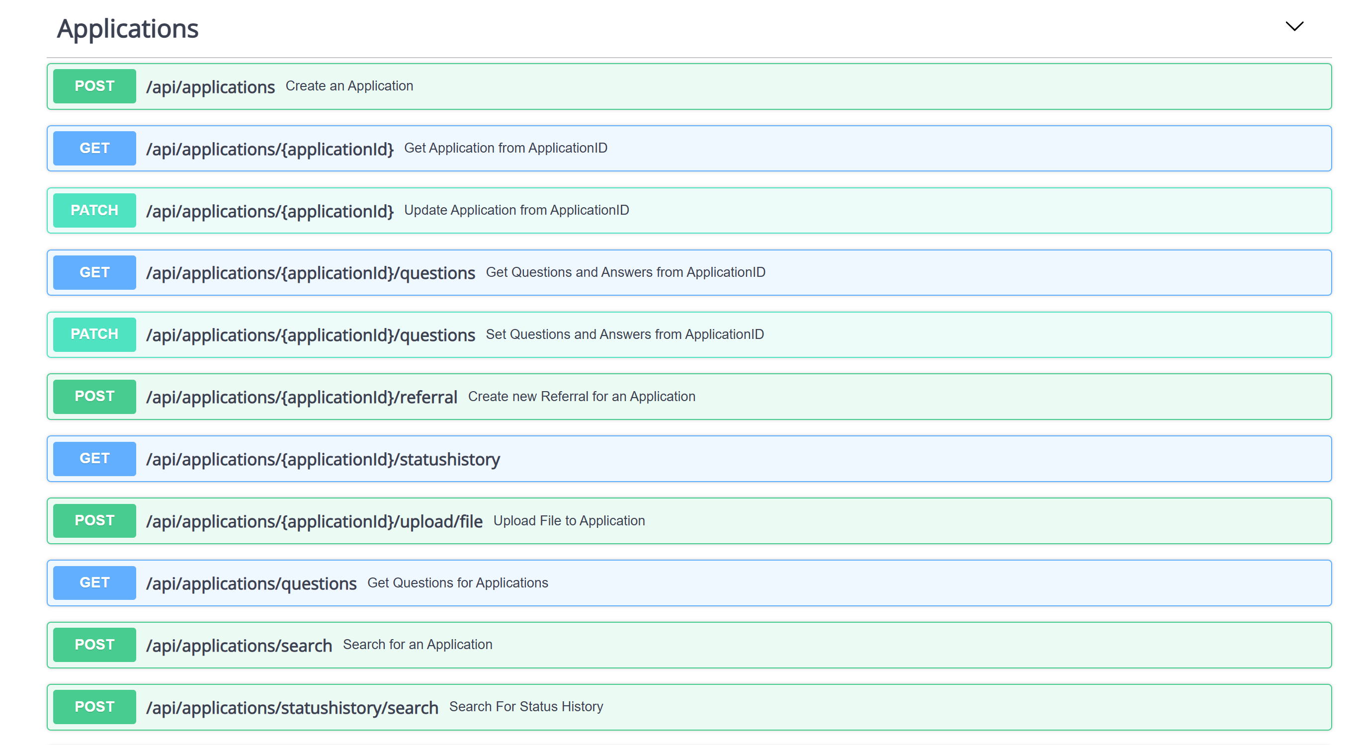This screenshot has width=1352, height=745.
Task: Click the 'Get Questions for Applications' description
Action: 457,583
